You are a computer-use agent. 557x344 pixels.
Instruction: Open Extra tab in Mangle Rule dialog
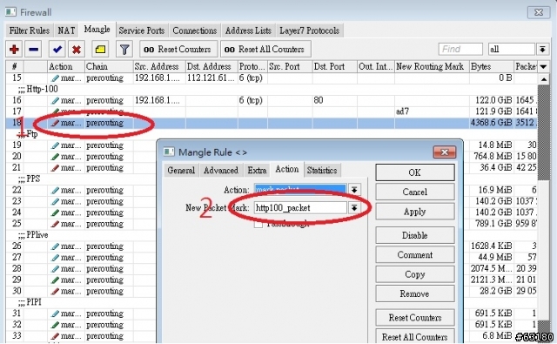[x=257, y=170]
